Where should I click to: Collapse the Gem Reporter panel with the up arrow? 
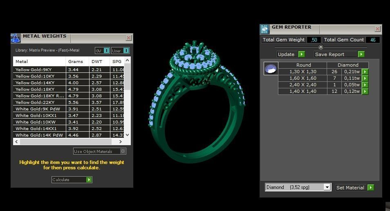click(x=321, y=47)
